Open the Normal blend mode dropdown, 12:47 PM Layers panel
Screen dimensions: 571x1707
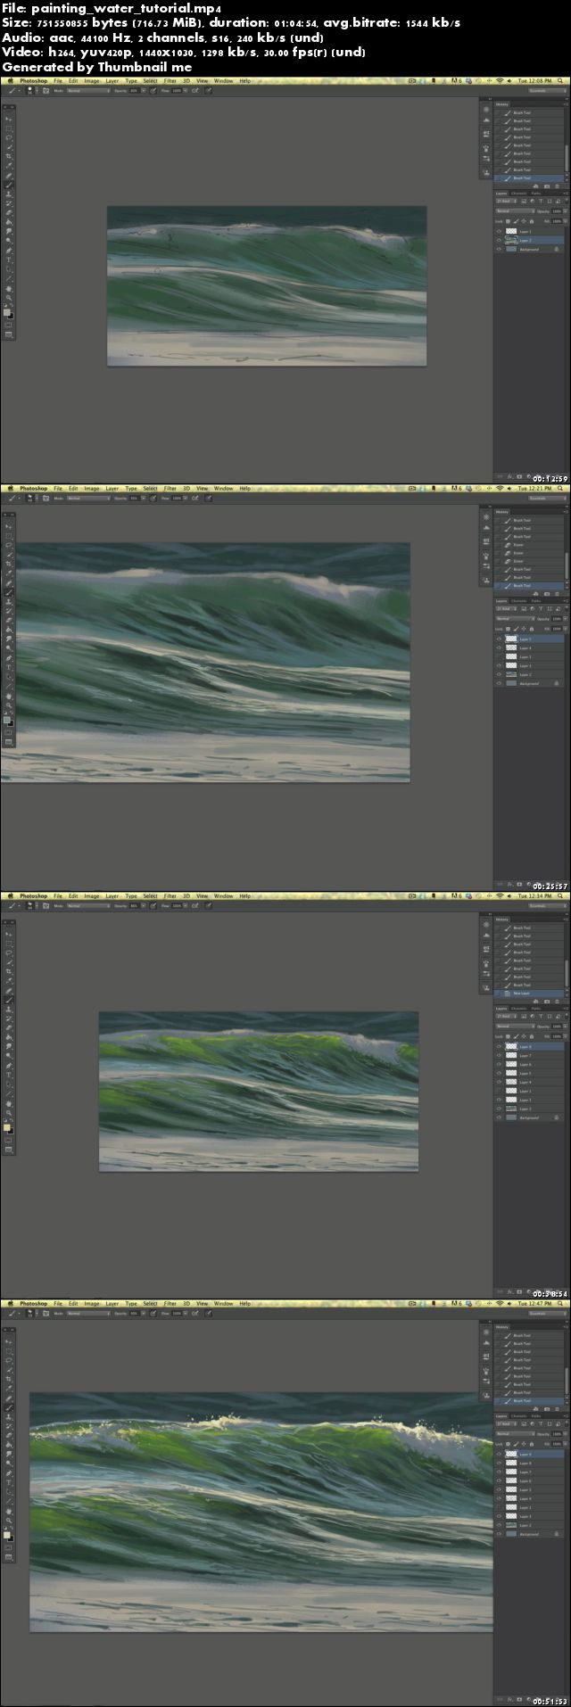[516, 1433]
